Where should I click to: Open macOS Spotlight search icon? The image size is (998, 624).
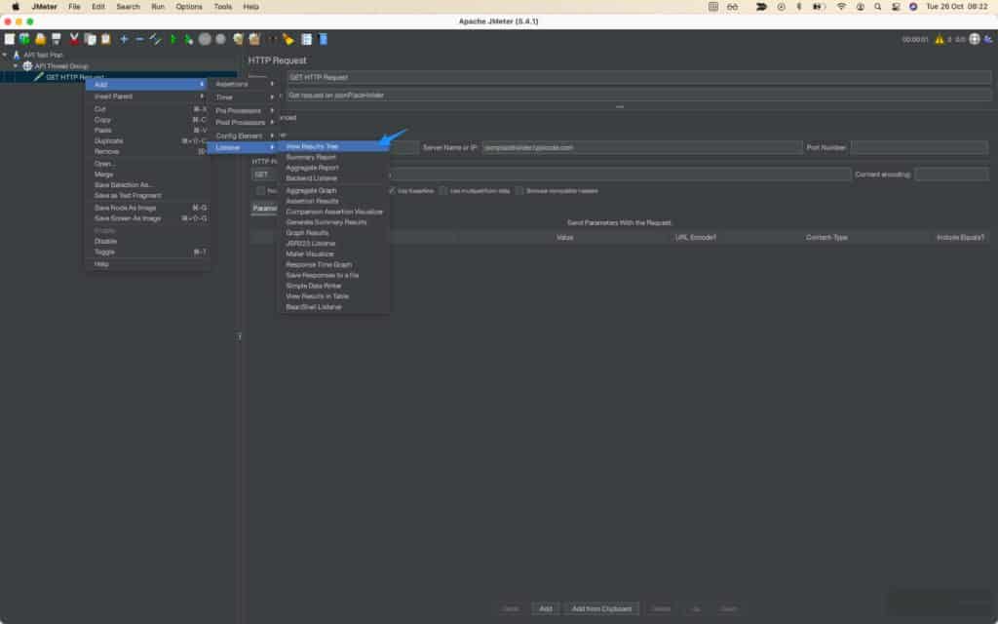click(878, 7)
